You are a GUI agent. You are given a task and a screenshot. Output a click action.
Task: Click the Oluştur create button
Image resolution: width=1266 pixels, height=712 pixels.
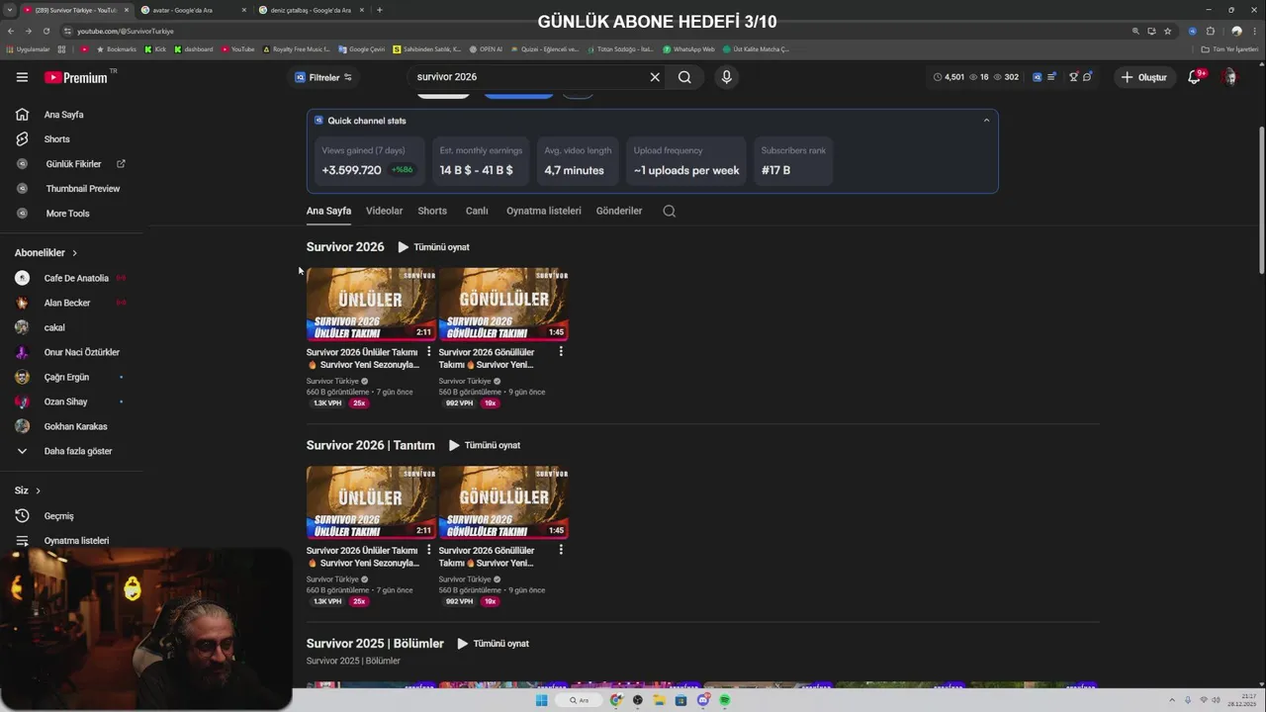(x=1143, y=77)
